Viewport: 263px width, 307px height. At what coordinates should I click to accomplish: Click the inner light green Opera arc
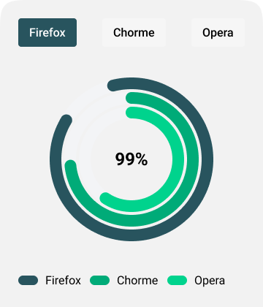coord(178,159)
